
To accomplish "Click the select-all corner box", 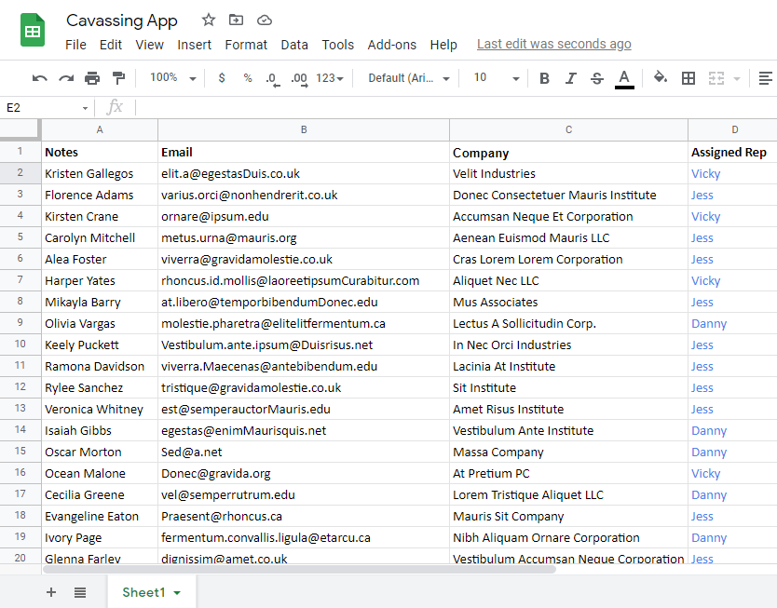I will pyautogui.click(x=20, y=129).
